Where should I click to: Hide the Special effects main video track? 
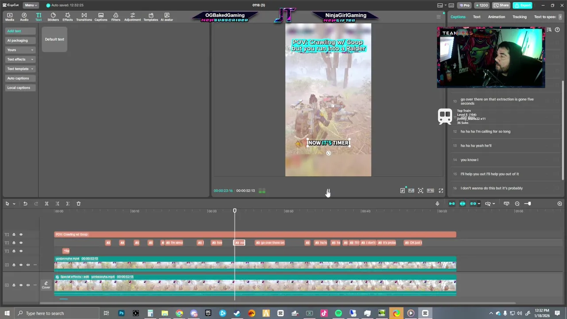21,285
